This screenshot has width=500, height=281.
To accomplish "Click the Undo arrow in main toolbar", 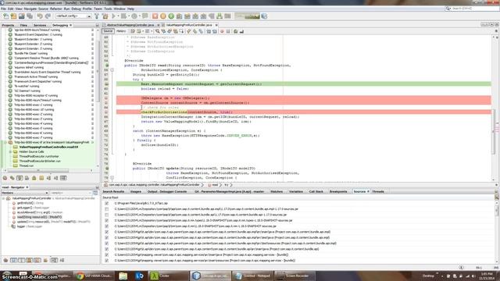I will point(40,16).
